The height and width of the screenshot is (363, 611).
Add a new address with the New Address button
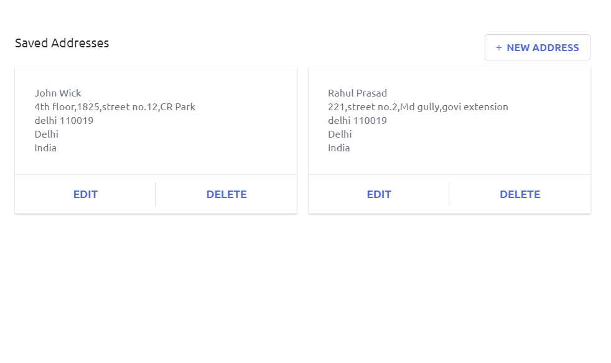[537, 47]
